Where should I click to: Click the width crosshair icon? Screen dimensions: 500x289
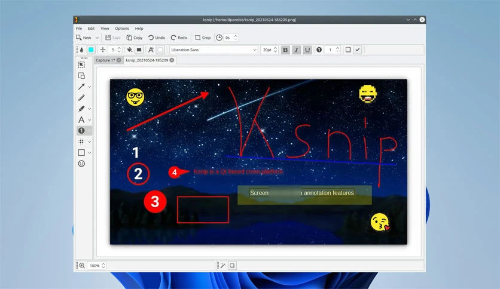pyautogui.click(x=103, y=50)
